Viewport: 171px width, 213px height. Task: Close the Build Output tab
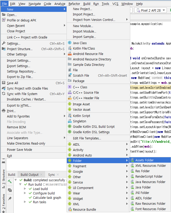(x=41, y=175)
